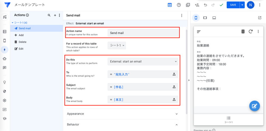Switch preview to tablet view
The image size is (266, 131).
click(205, 18)
